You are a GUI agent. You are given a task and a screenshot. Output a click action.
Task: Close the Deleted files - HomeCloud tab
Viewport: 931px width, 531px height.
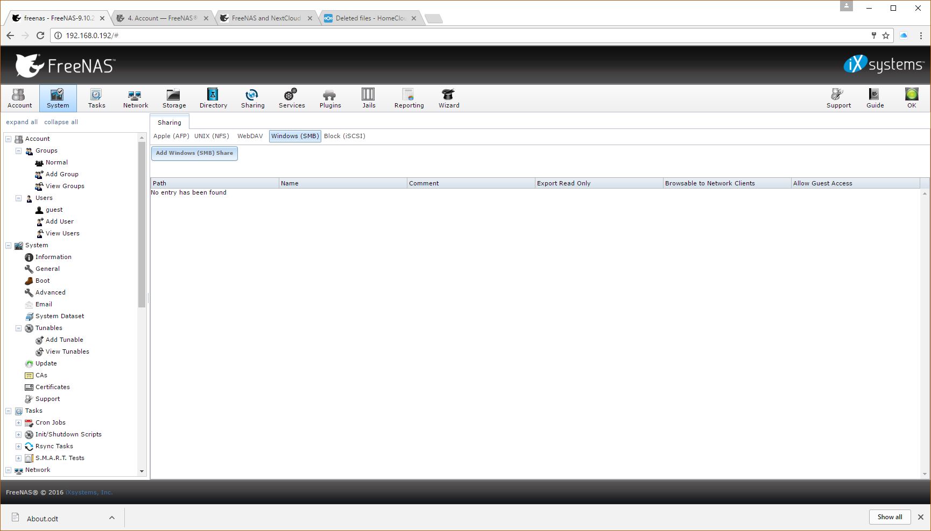tap(413, 18)
